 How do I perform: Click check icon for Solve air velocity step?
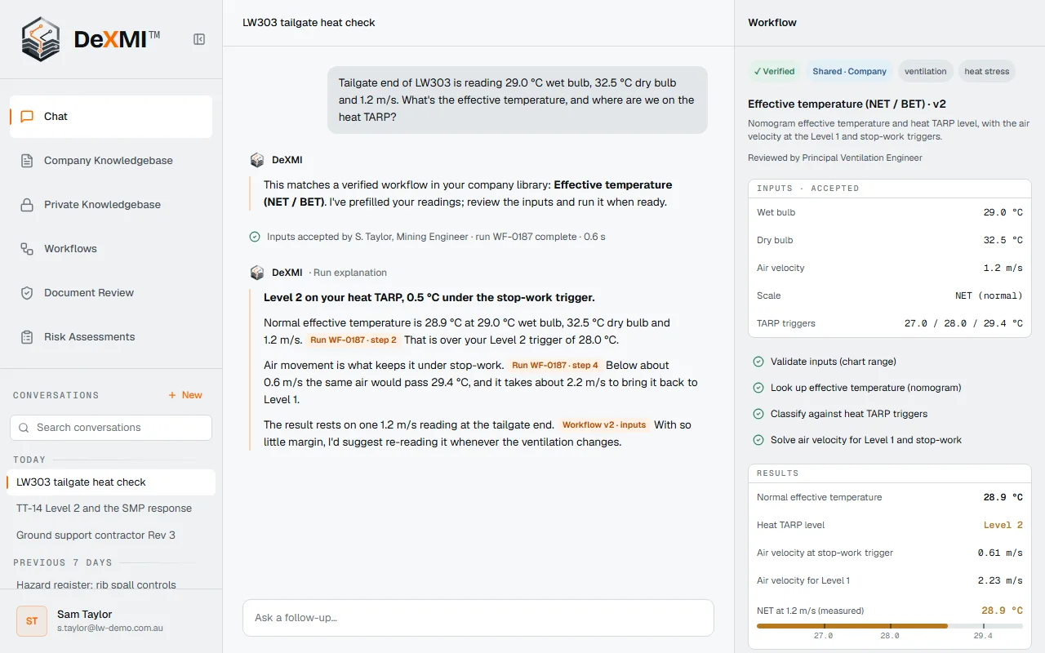(x=758, y=440)
